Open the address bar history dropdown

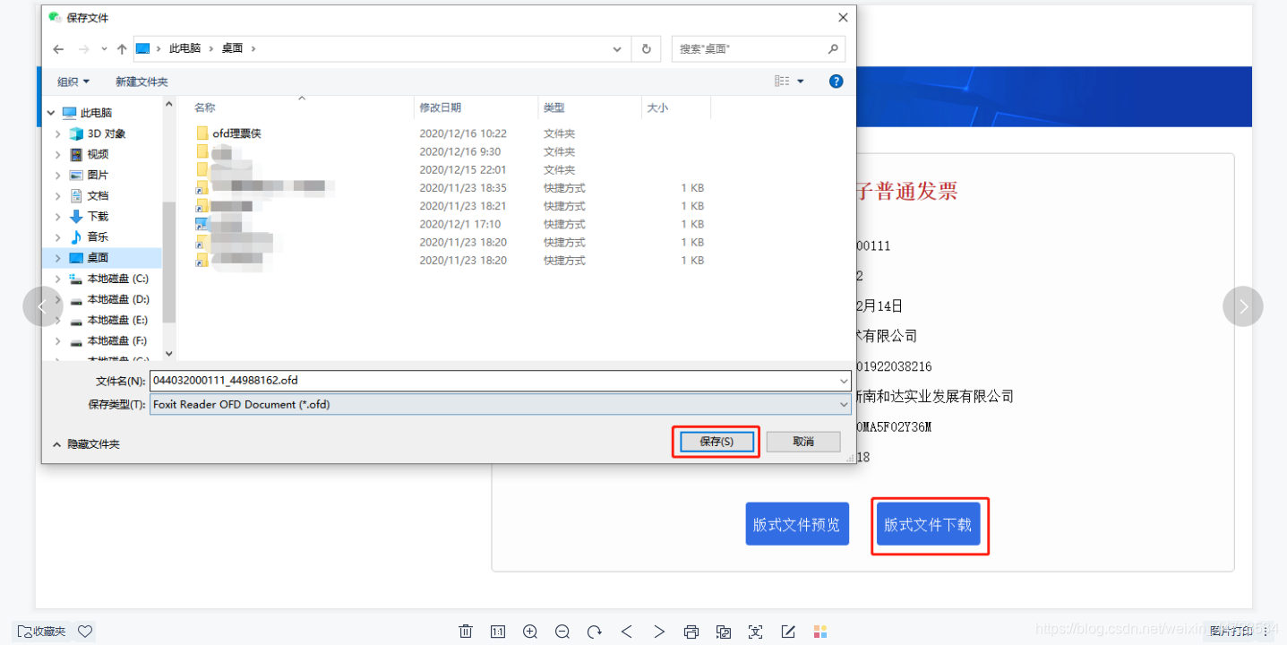click(x=617, y=49)
